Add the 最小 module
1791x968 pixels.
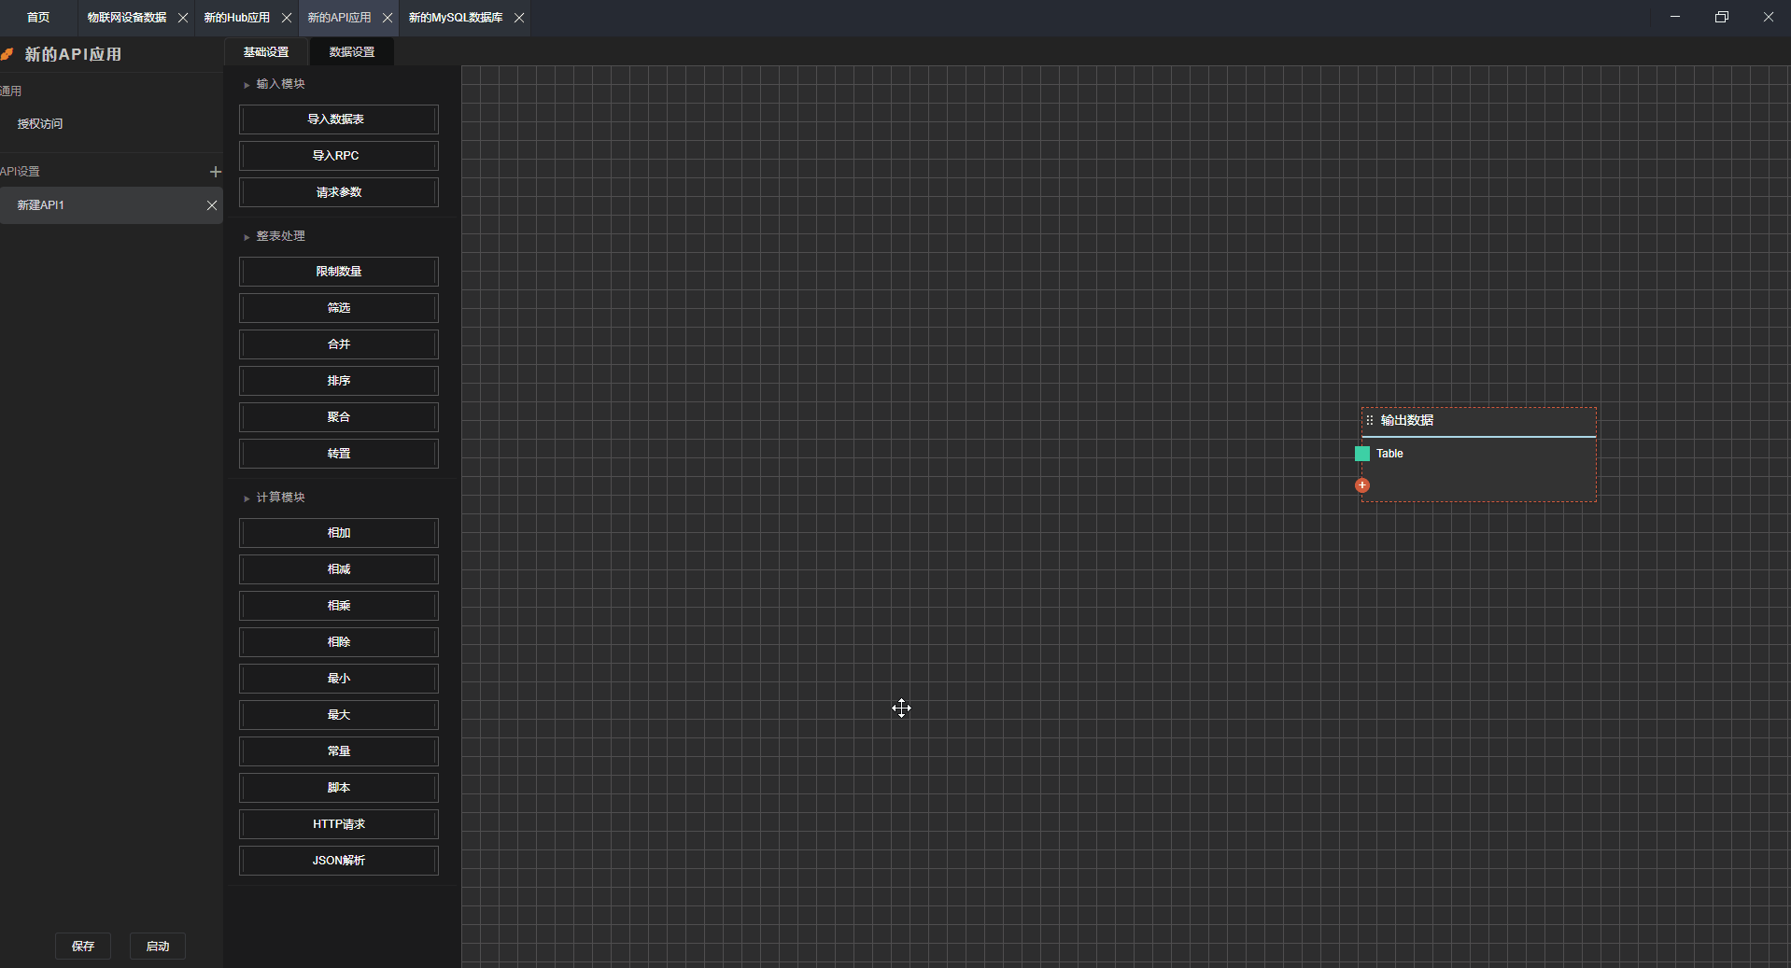(x=339, y=679)
